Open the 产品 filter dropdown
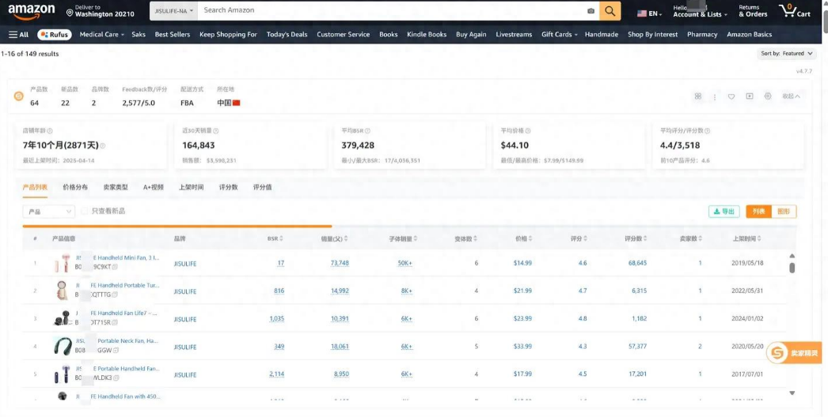 [x=48, y=212]
